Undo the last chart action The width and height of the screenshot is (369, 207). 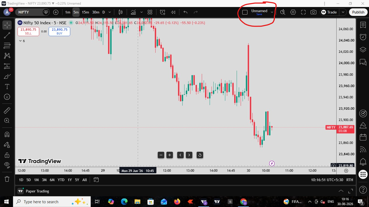tap(185, 12)
